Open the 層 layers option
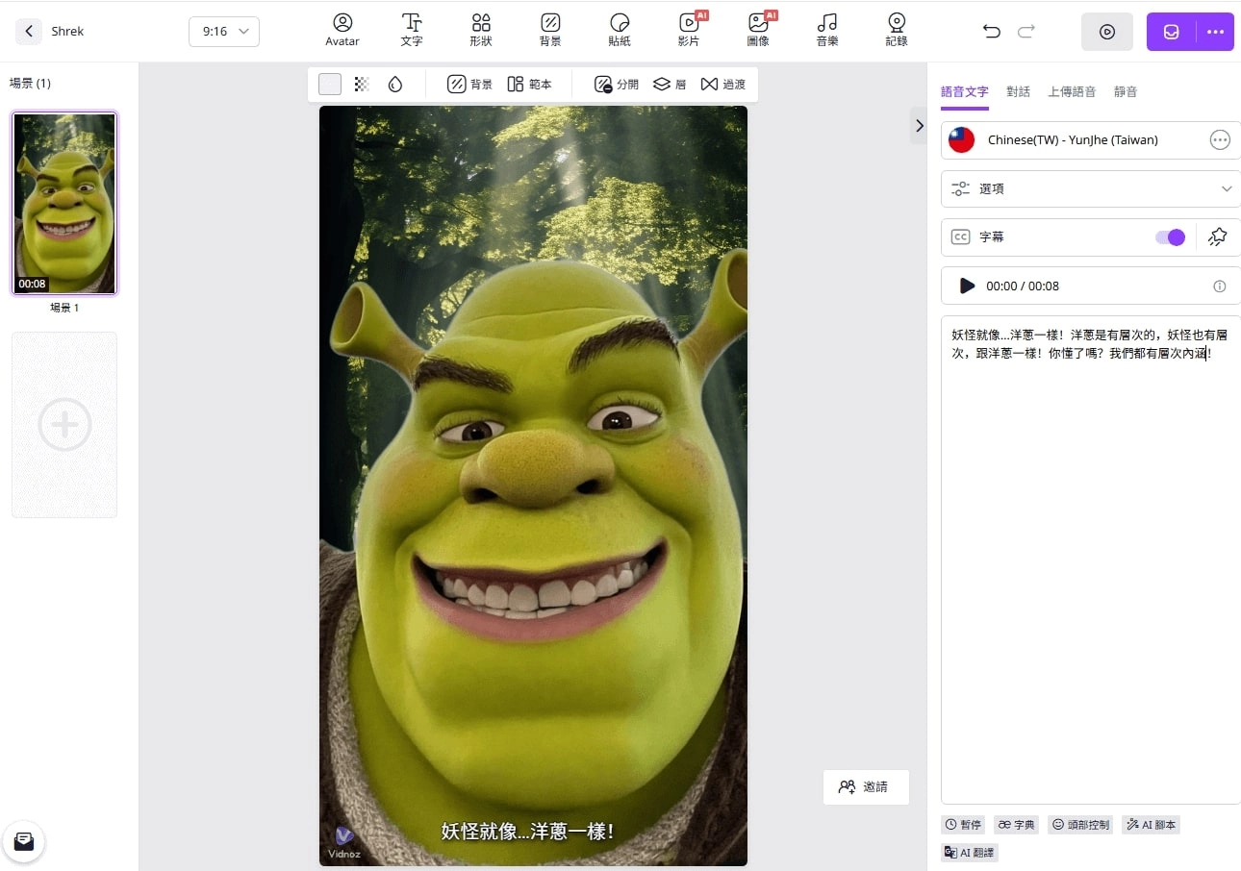The image size is (1241, 871). 670,85
